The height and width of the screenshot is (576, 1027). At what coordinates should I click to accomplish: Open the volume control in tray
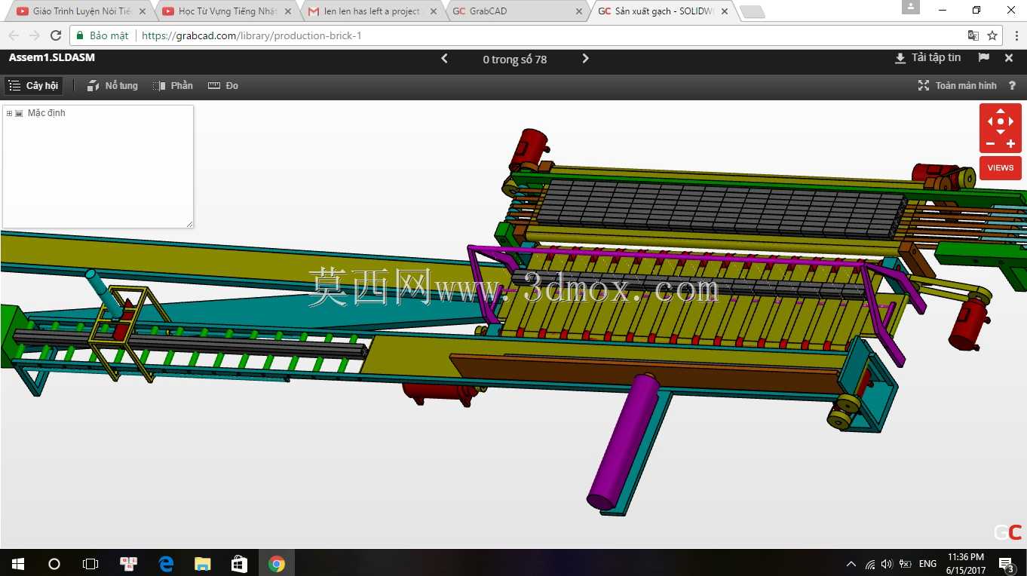tap(887, 564)
